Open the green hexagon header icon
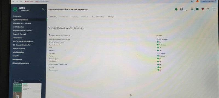This screenshot has width=219, height=98. [197, 9]
